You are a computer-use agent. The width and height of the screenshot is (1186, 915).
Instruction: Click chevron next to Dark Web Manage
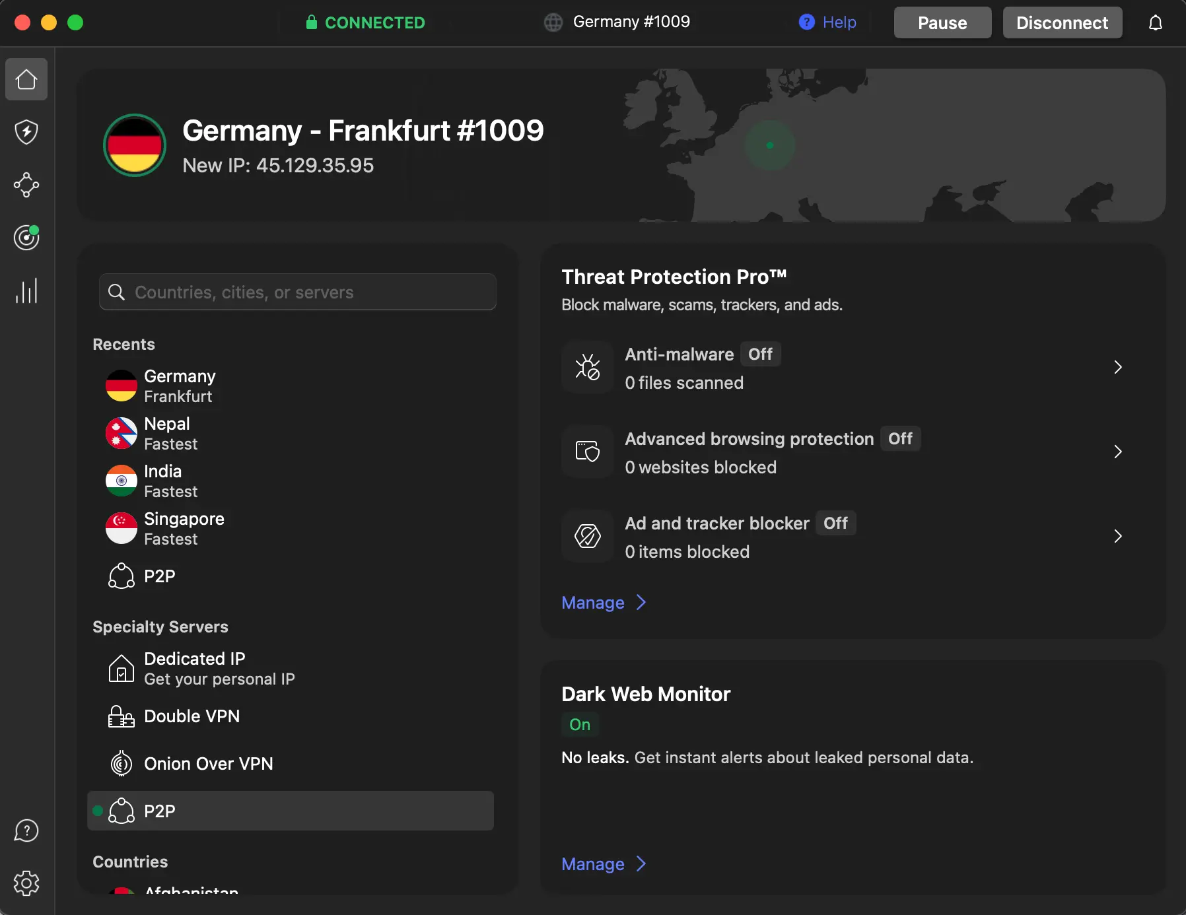point(641,864)
